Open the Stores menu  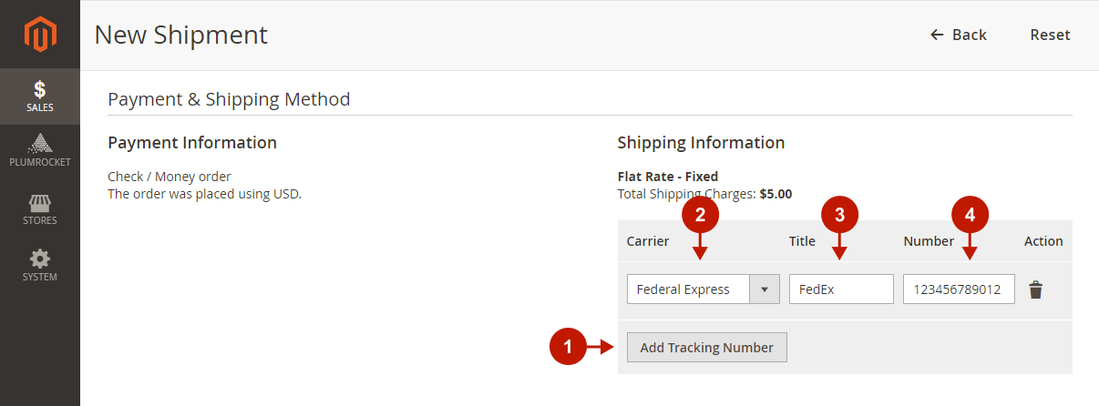pyautogui.click(x=40, y=208)
